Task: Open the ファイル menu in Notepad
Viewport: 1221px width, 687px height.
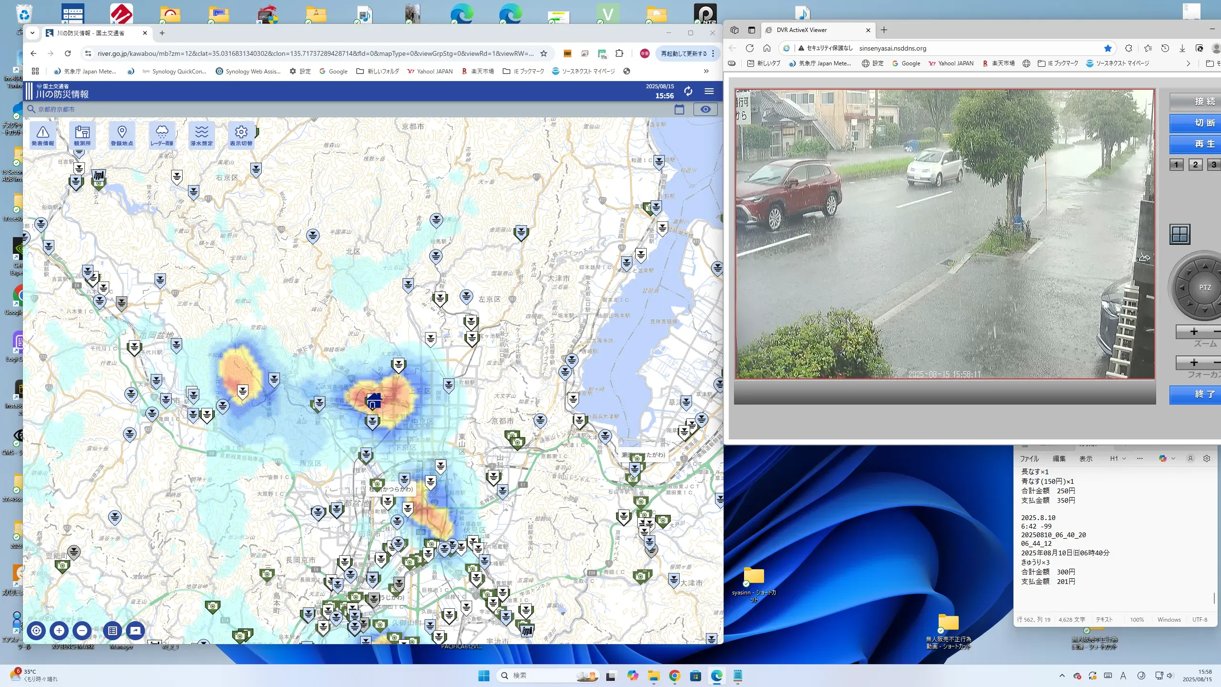Action: coord(1029,458)
